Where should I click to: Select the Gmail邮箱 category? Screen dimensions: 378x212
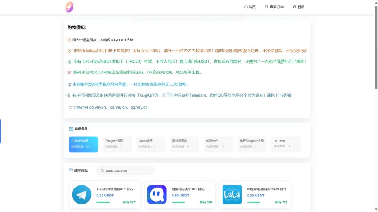(151, 144)
